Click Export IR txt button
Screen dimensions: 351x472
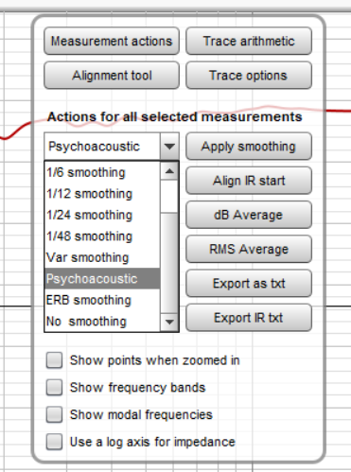(249, 318)
